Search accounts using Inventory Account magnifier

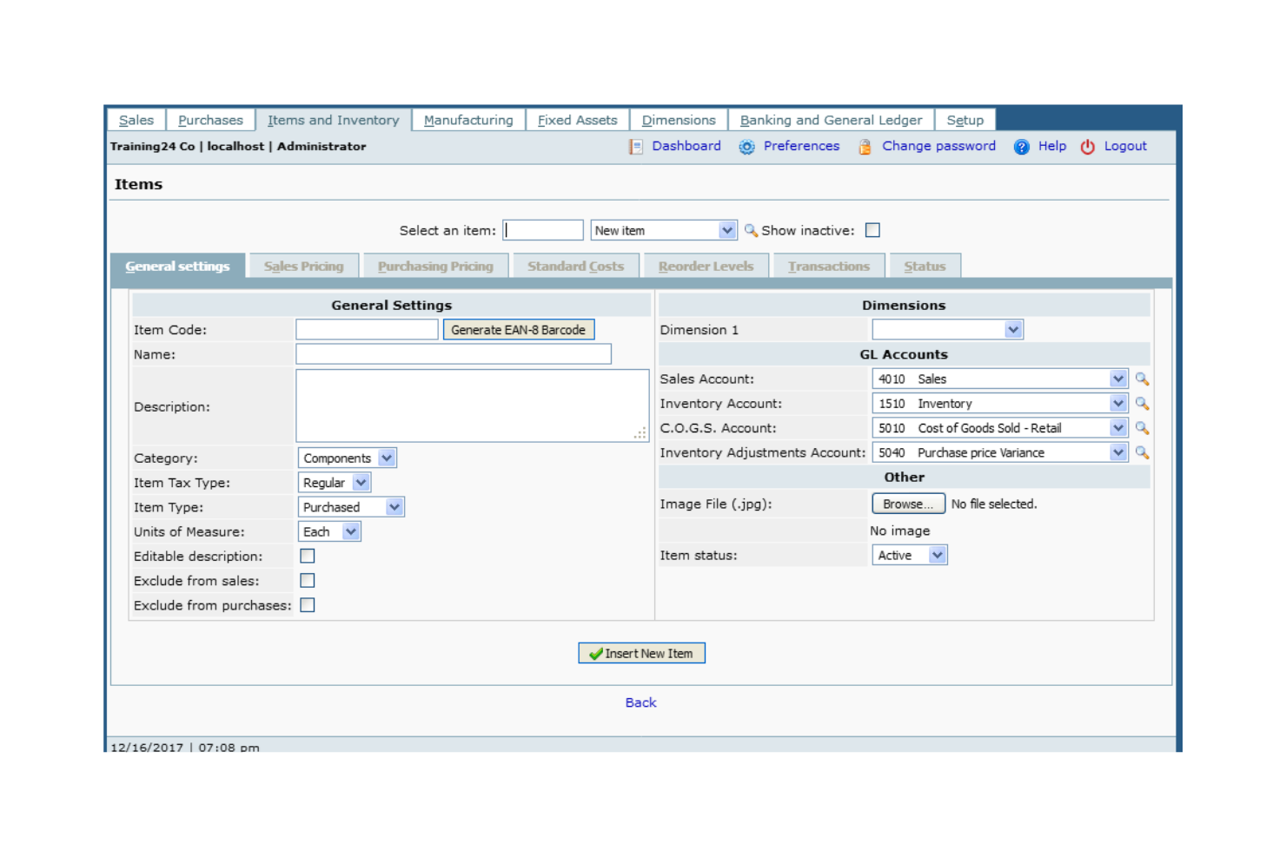1142,403
